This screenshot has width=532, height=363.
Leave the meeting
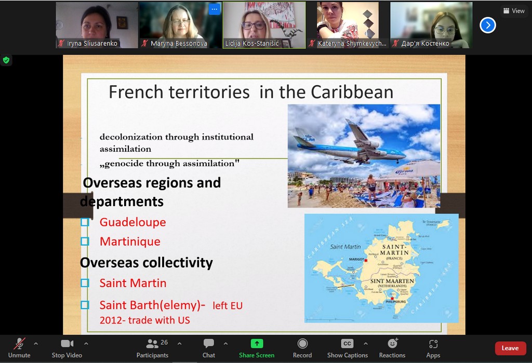point(510,348)
